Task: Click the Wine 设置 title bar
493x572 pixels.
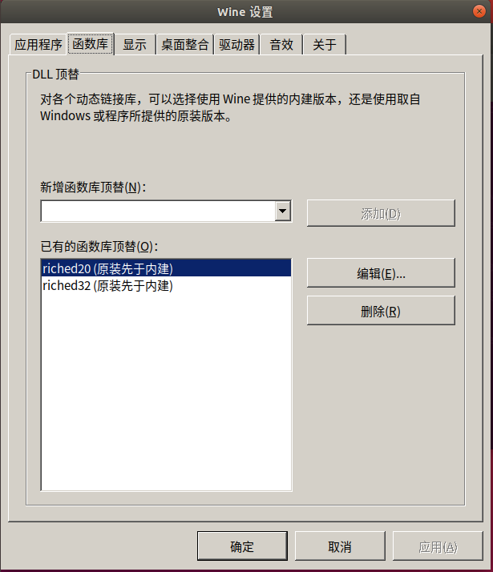Action: coord(245,12)
